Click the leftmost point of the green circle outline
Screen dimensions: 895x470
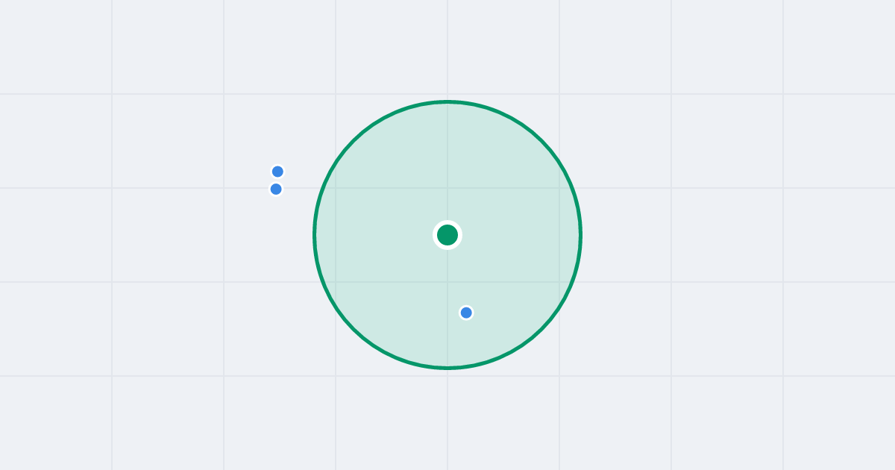pos(314,235)
